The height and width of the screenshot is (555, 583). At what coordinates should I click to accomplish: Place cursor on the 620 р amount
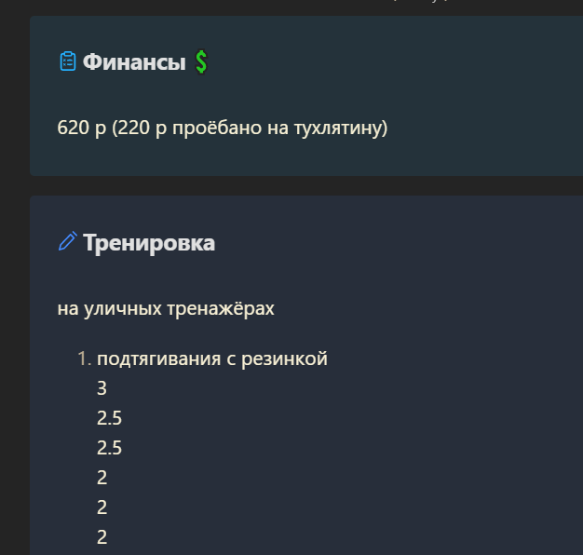pyautogui.click(x=81, y=128)
